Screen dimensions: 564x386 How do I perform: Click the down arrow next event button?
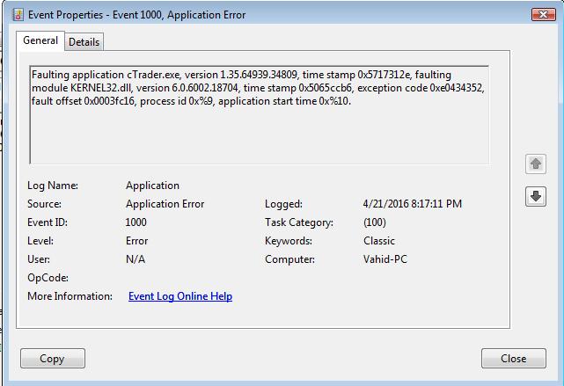(x=536, y=196)
